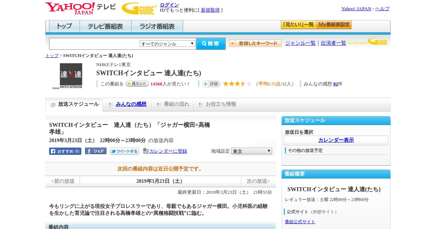Select the トップ navigation tab
The image size is (436, 229).
tap(64, 27)
